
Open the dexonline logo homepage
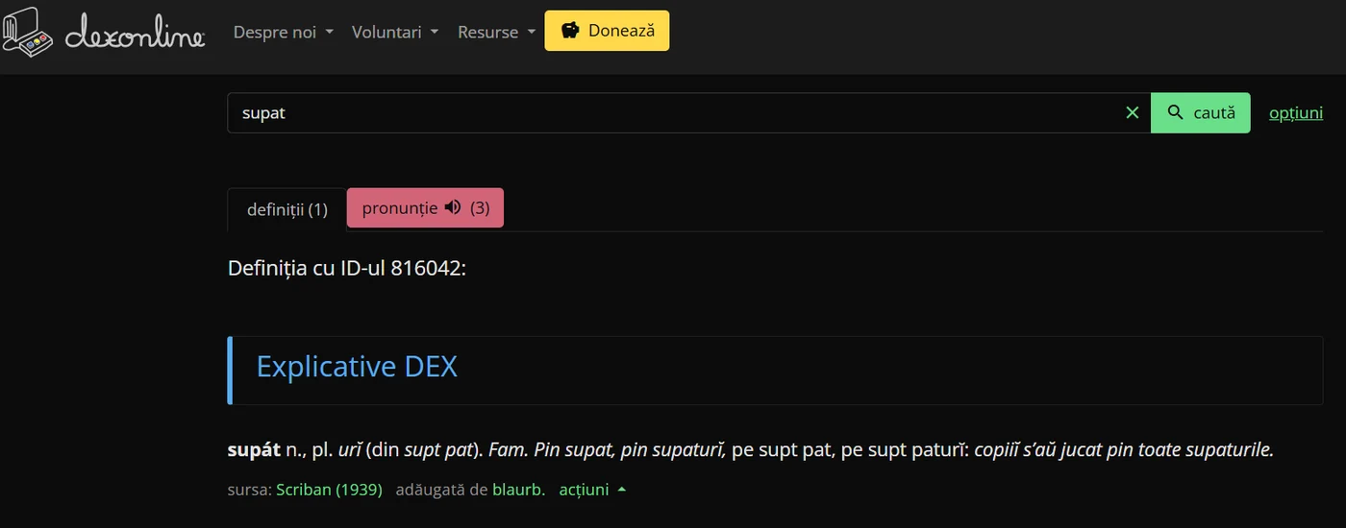coord(103,33)
